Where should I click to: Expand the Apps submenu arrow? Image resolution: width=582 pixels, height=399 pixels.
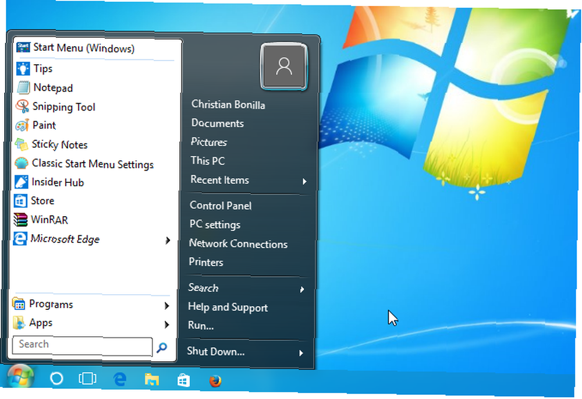point(166,324)
